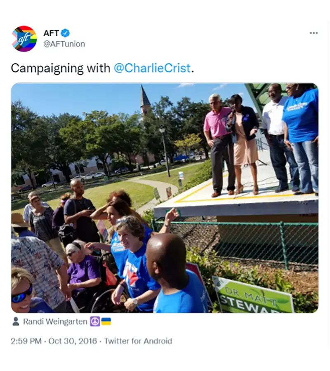The height and width of the screenshot is (371, 330).
Task: Open the three-dot more options menu
Action: pyautogui.click(x=313, y=33)
